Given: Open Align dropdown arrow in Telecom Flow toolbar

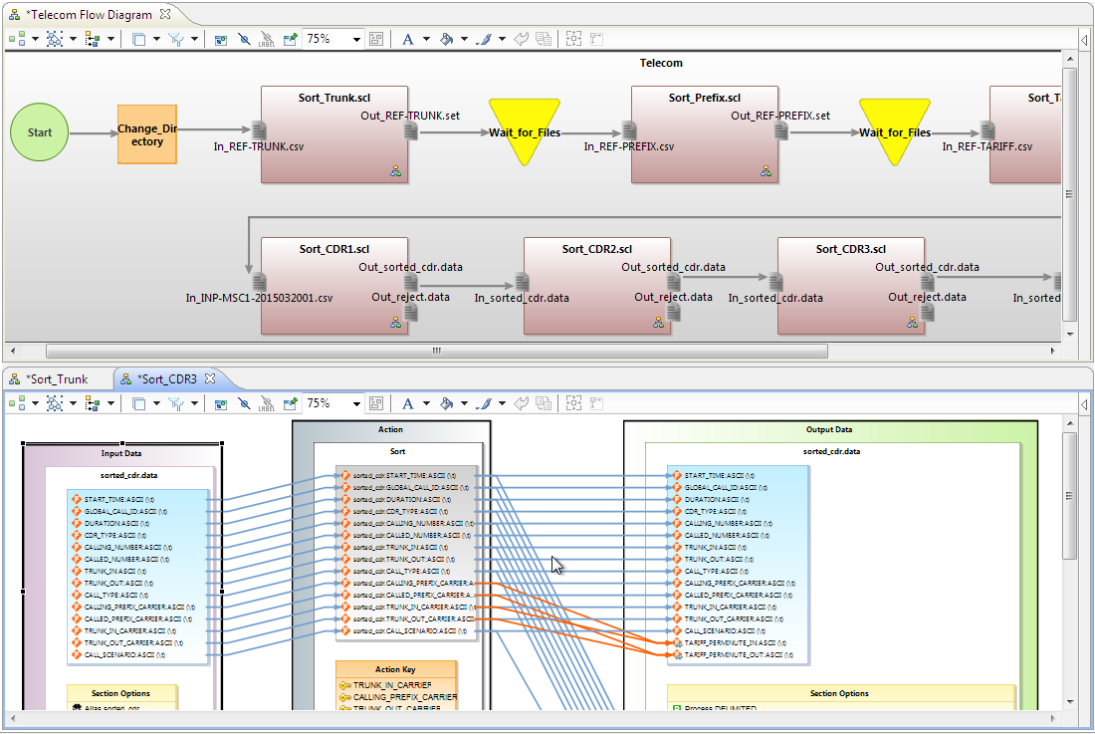Looking at the screenshot, I should pyautogui.click(x=111, y=39).
